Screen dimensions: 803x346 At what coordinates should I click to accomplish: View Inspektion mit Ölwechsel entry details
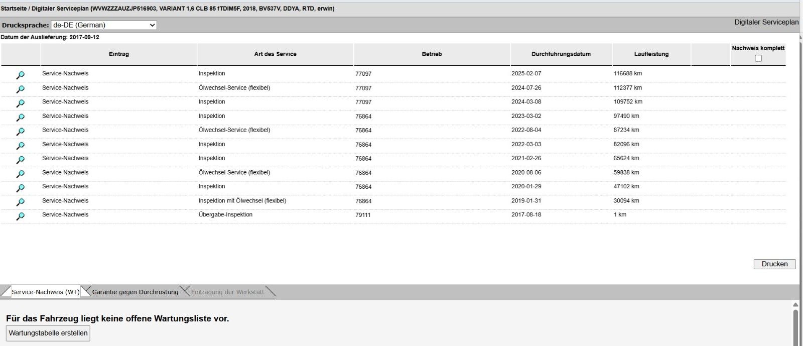[x=20, y=202]
